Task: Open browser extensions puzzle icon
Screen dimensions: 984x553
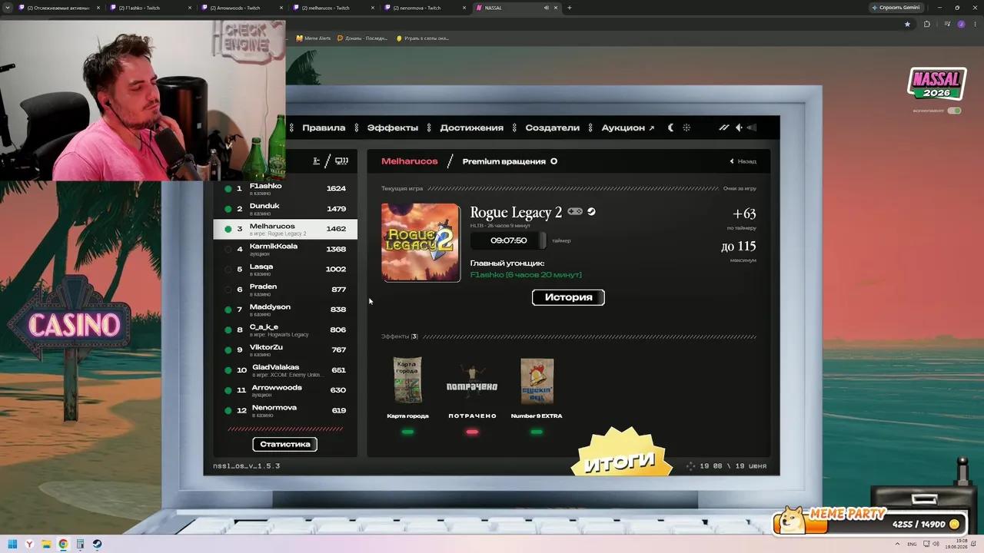Action: tap(926, 24)
